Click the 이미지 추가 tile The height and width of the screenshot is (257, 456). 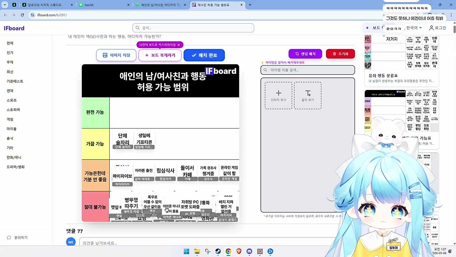(x=279, y=96)
